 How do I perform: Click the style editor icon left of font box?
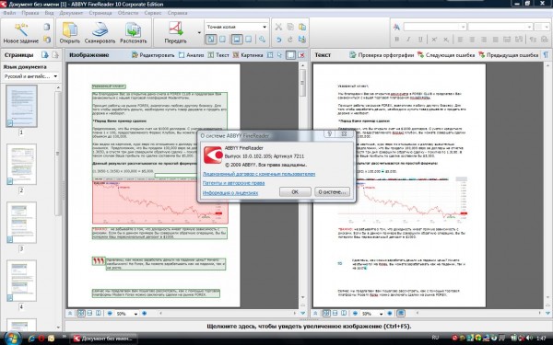click(396, 27)
